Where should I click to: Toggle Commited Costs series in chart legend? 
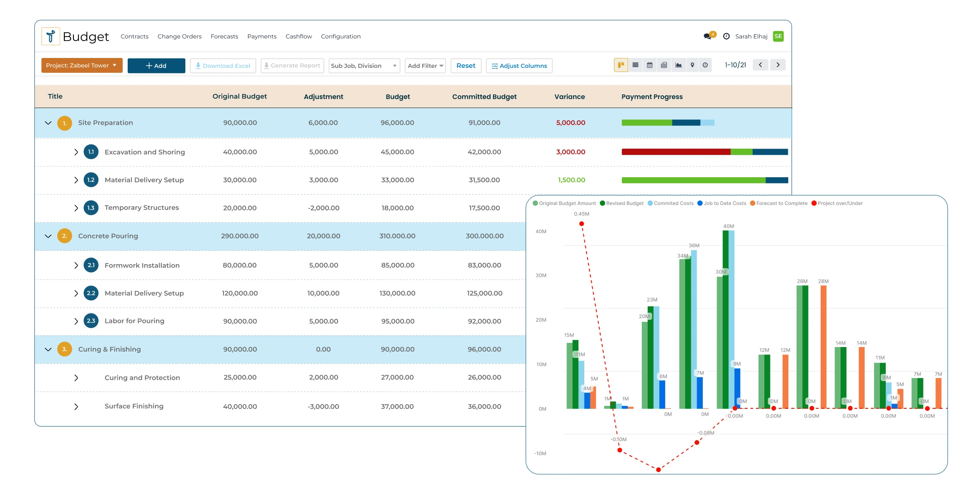[670, 203]
